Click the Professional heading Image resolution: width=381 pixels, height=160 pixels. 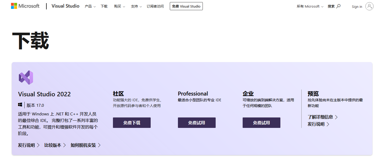tap(193, 93)
